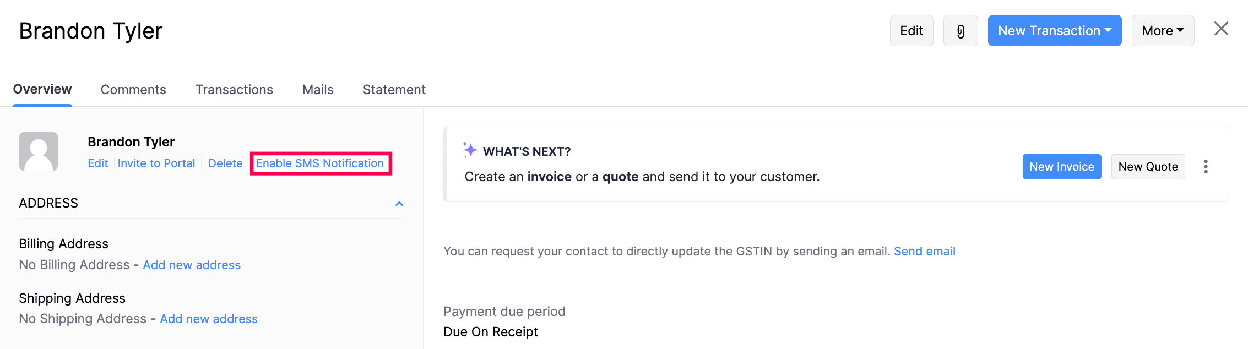
Task: Create a New Invoice
Action: click(x=1061, y=166)
